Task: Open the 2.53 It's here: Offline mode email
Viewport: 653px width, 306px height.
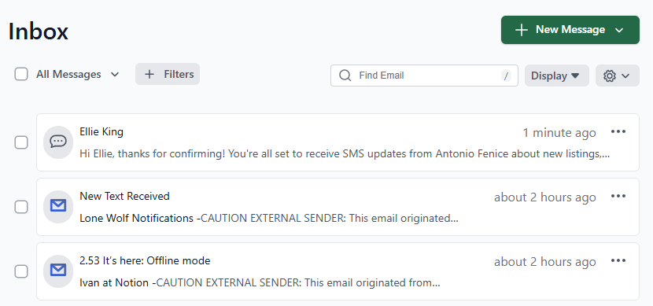Action: click(x=338, y=271)
